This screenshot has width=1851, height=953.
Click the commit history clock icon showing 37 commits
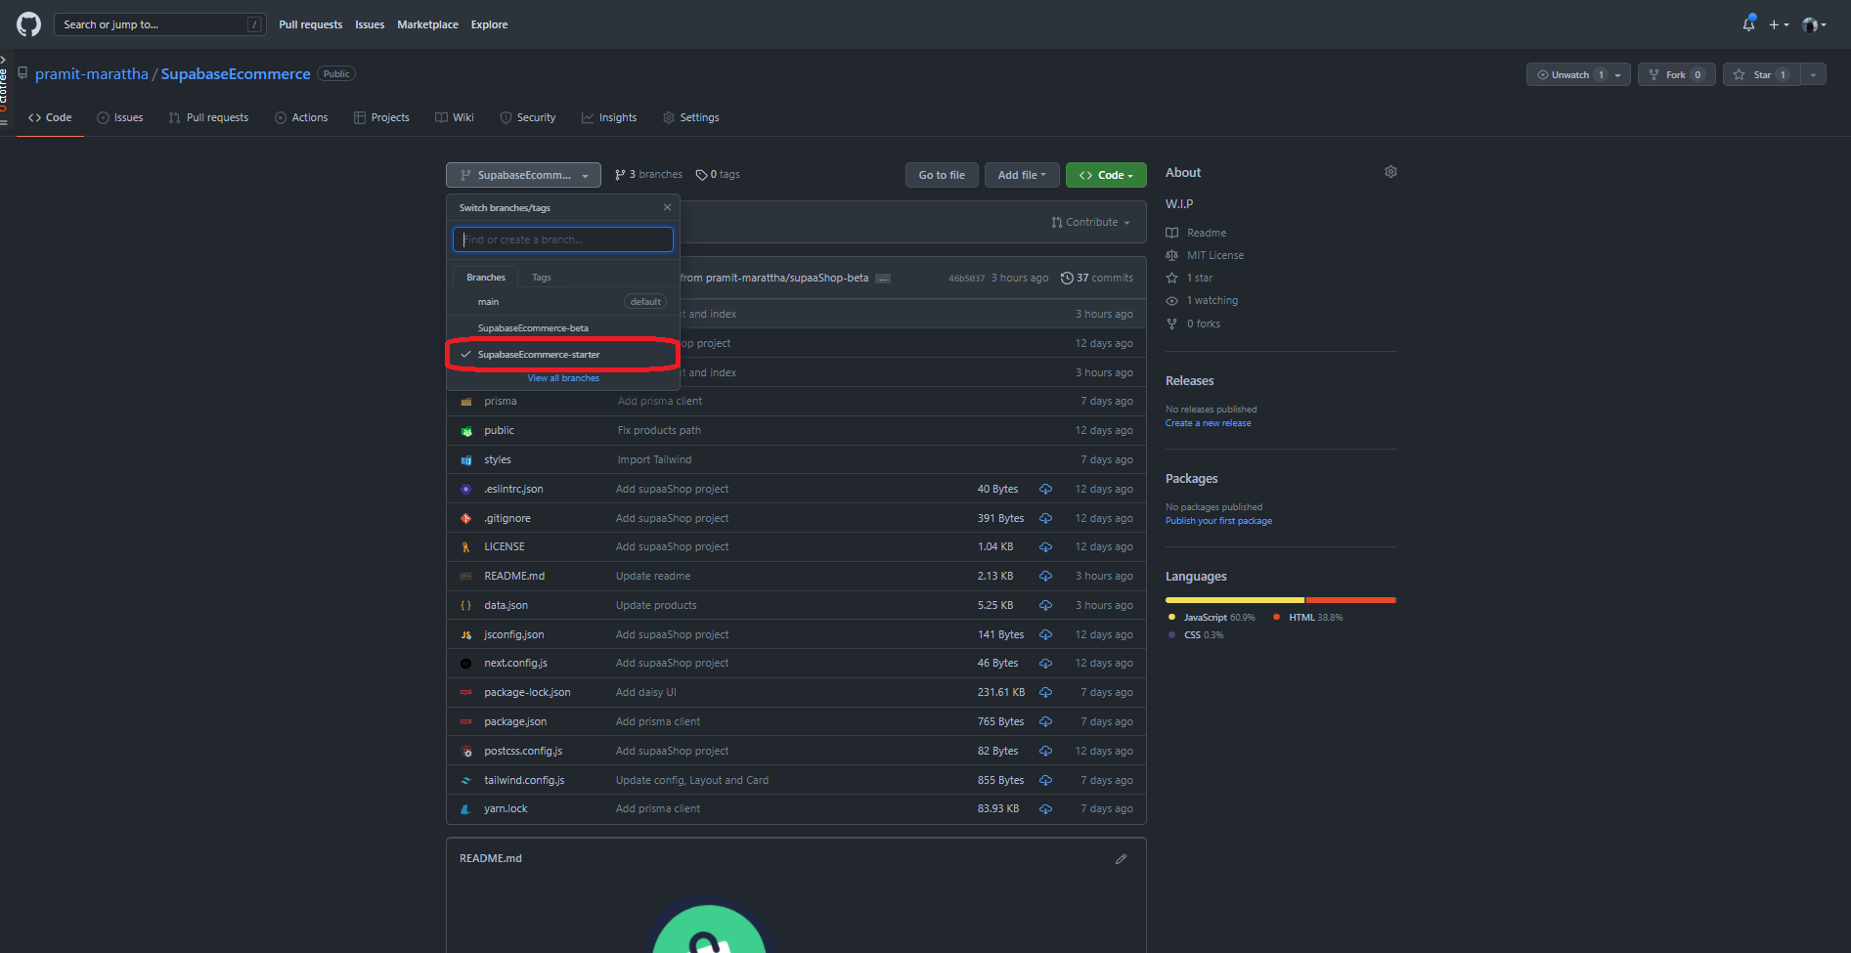pos(1067,277)
